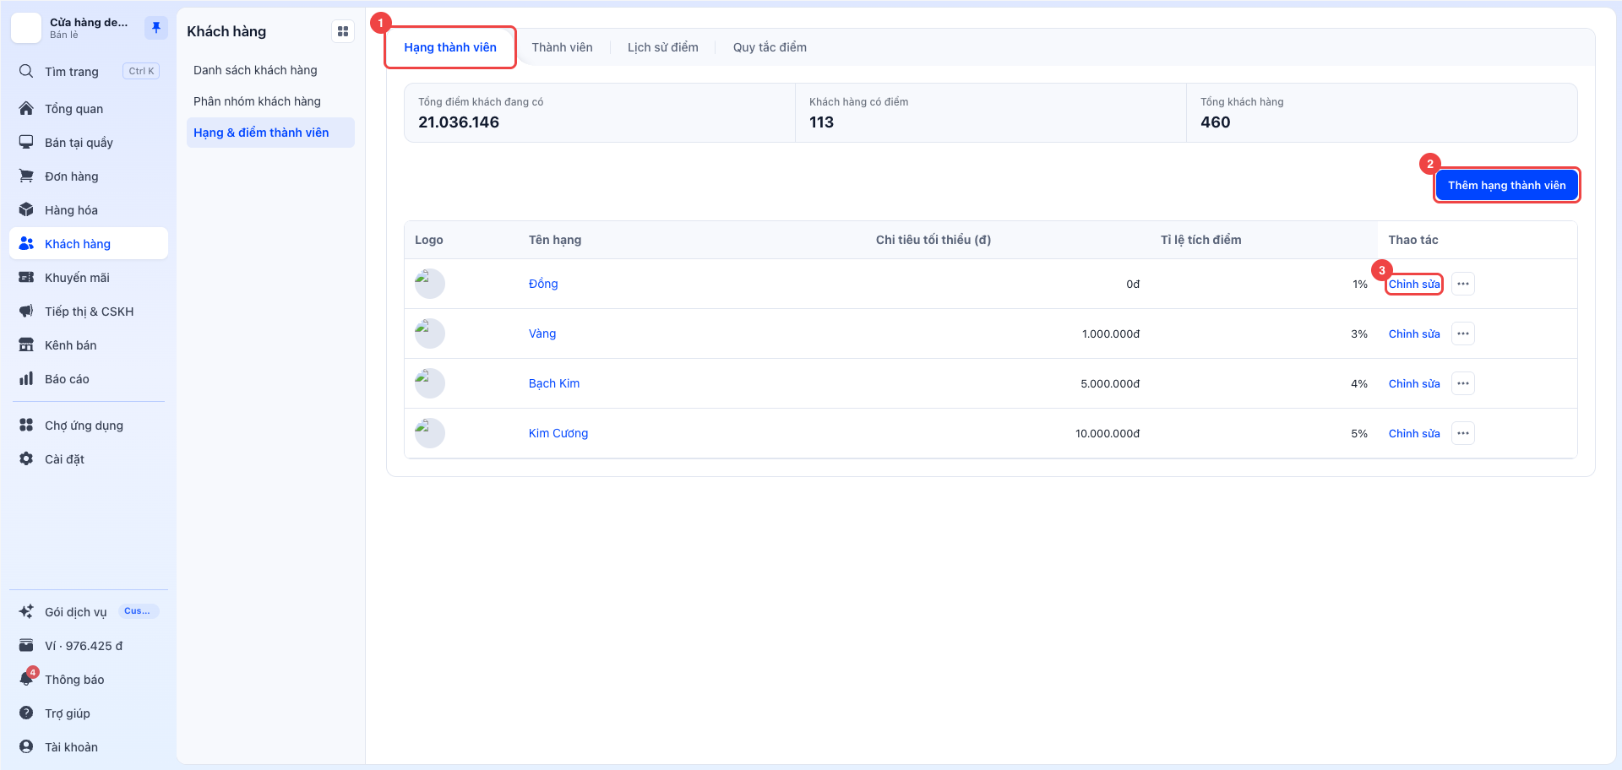Click Chỉnh sửa for Kim Cương rank
The width and height of the screenshot is (1622, 770).
[1414, 434]
